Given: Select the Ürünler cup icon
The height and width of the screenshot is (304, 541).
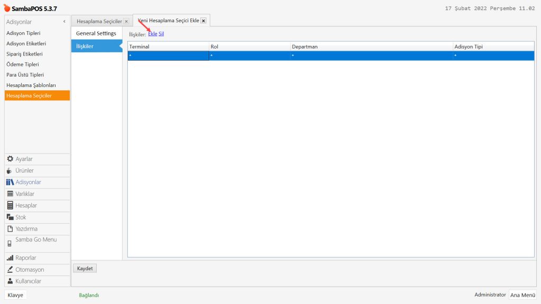Looking at the screenshot, I should tap(10, 170).
